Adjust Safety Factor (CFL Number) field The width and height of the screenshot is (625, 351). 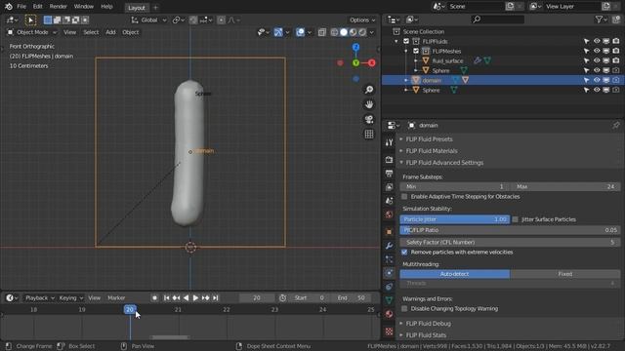tap(510, 242)
